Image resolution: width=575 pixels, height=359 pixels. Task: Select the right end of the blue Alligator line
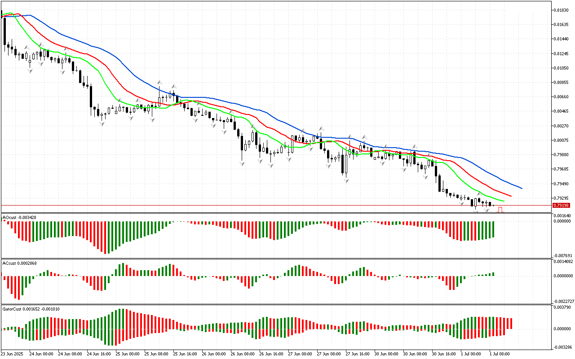click(521, 188)
